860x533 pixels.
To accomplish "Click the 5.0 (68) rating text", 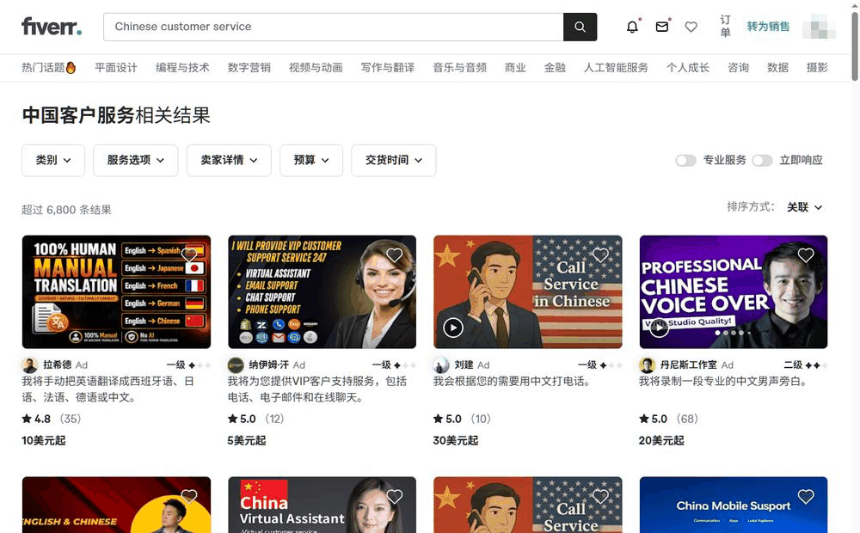I will [x=668, y=419].
